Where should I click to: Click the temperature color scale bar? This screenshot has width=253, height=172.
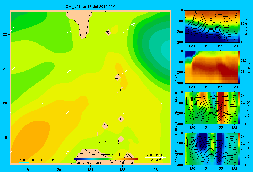[x=239, y=27]
